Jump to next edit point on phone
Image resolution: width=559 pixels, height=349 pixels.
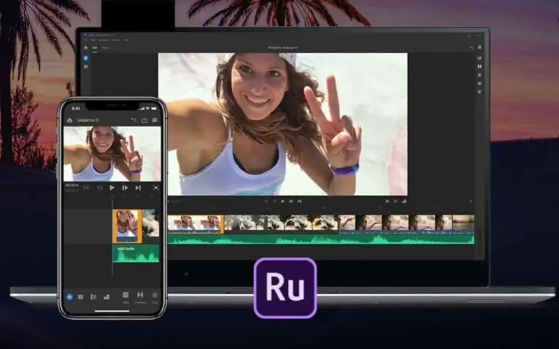click(x=138, y=187)
